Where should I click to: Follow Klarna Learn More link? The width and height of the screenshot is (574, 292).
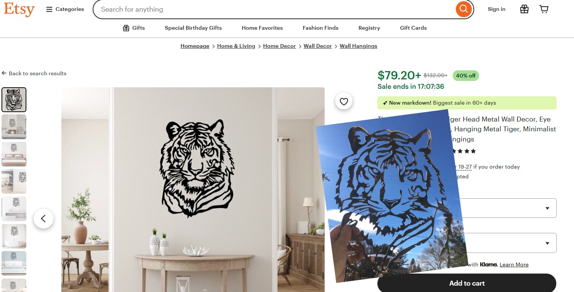point(514,265)
